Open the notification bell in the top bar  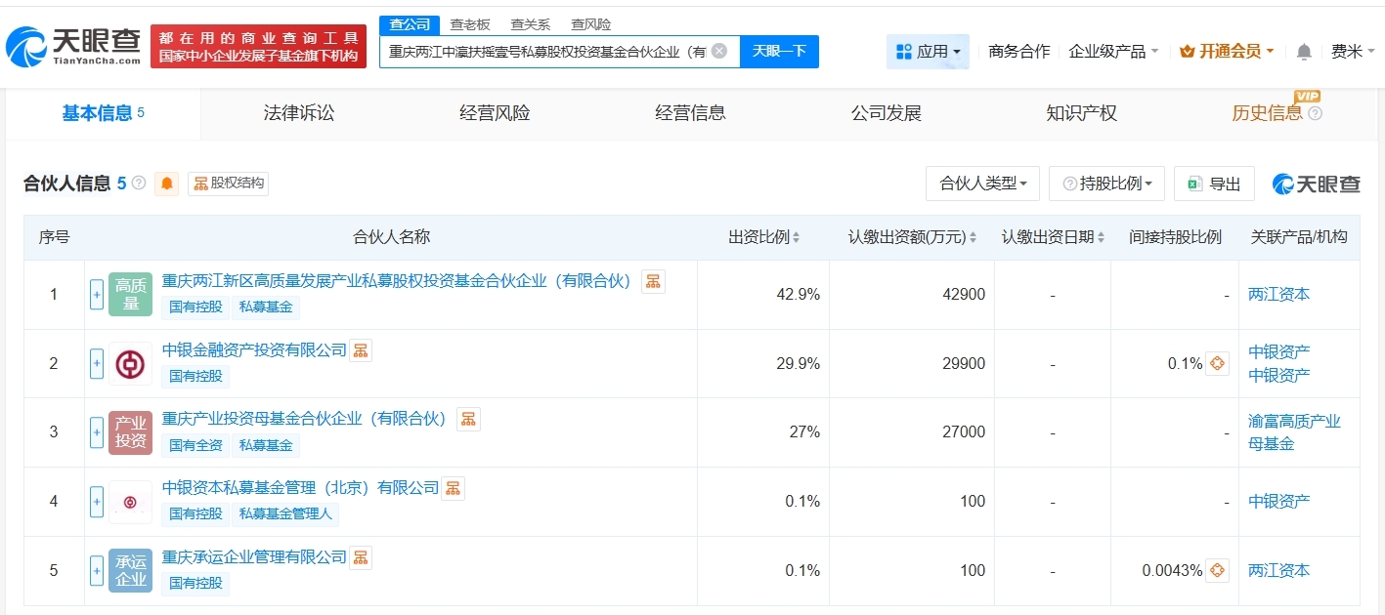(x=1303, y=51)
